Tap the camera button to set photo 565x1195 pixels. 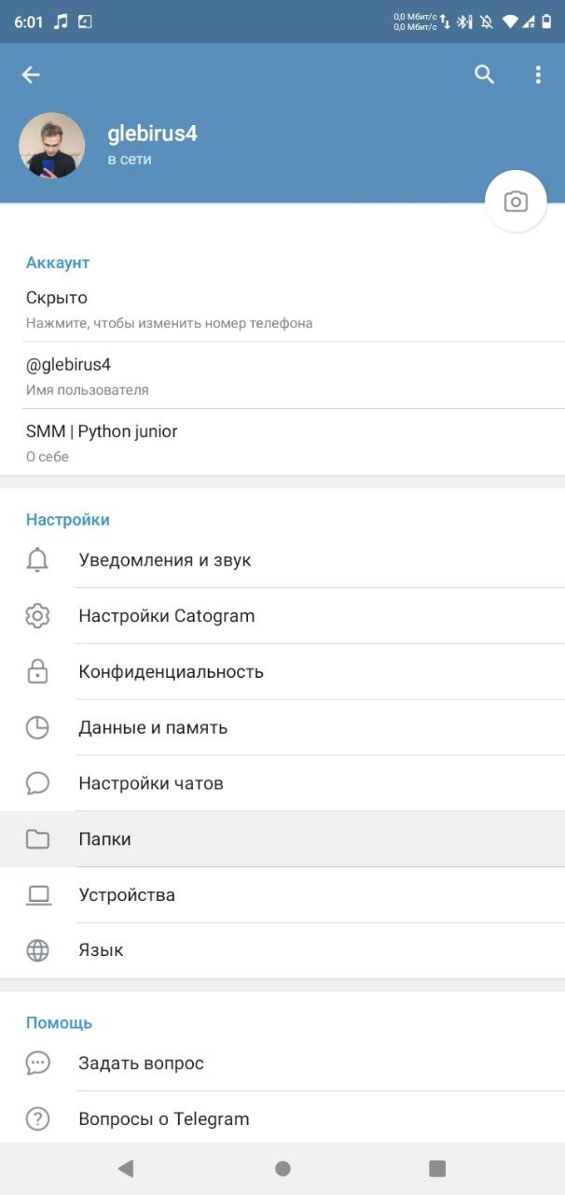[516, 202]
